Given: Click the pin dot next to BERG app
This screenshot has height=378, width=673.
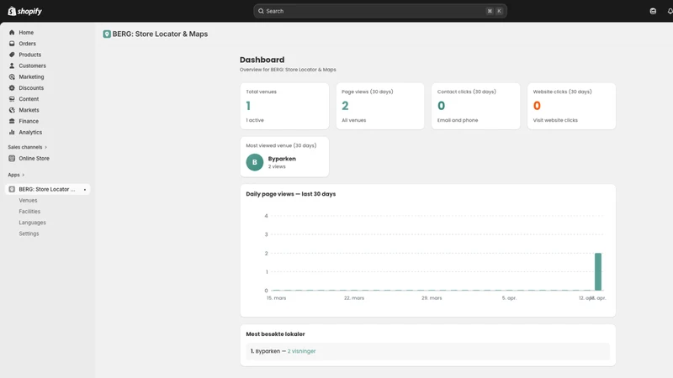Looking at the screenshot, I should coord(85,190).
